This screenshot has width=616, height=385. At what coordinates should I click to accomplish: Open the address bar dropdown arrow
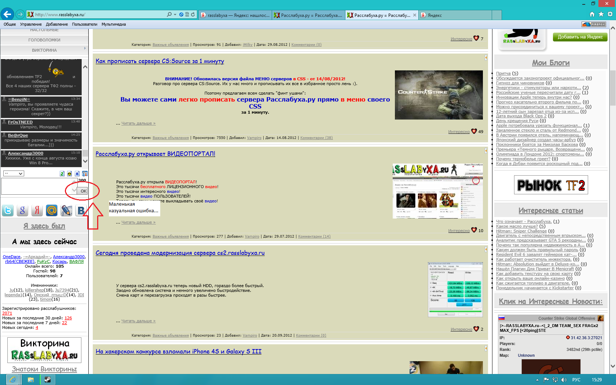(175, 14)
